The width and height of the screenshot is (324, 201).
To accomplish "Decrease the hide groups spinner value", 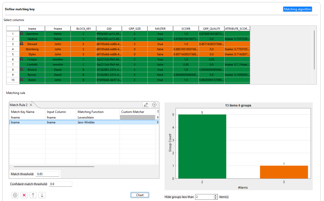I will pyautogui.click(x=216, y=198).
